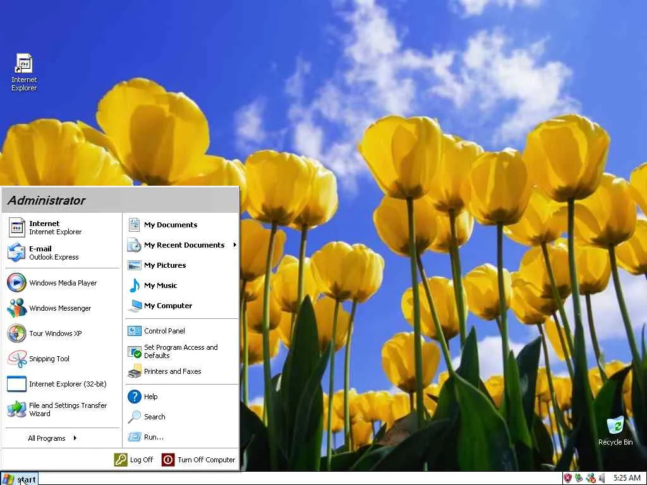Viewport: 647px width, 485px height.
Task: Open the Run... dialog
Action: pyautogui.click(x=181, y=437)
